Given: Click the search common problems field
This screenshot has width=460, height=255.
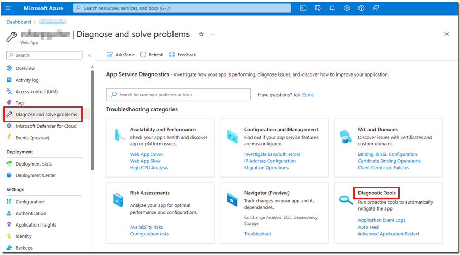Looking at the screenshot, I should (x=179, y=95).
